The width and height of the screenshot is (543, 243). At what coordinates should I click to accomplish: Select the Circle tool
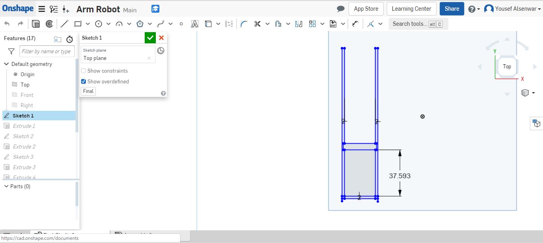[99, 24]
